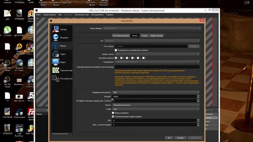
Task: Enable audio track 5 checkbox
Action: tap(138, 58)
